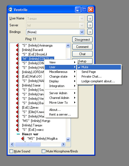This screenshot has width=129, height=166.
Task: Select the Некст чат channel row
Action: tap(30, 134)
